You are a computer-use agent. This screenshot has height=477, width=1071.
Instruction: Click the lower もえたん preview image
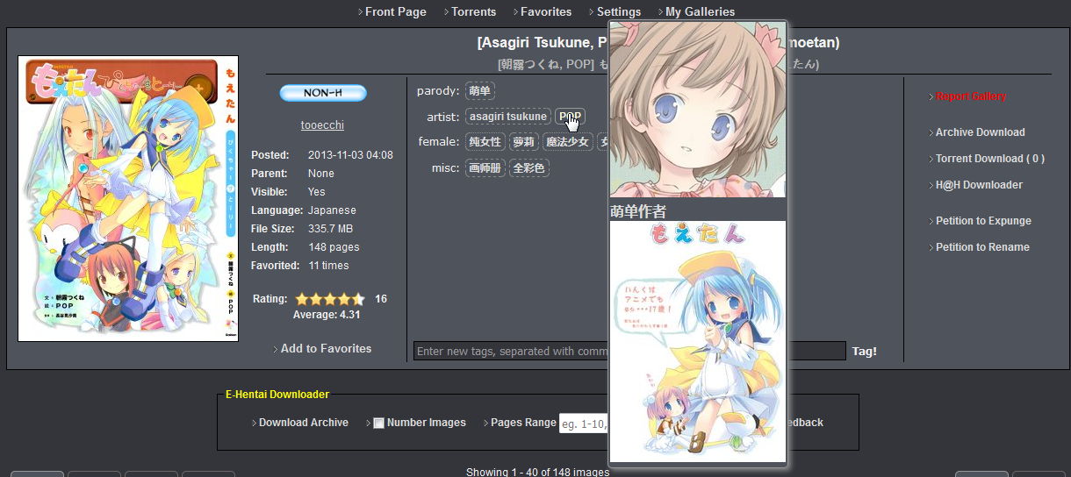click(698, 341)
